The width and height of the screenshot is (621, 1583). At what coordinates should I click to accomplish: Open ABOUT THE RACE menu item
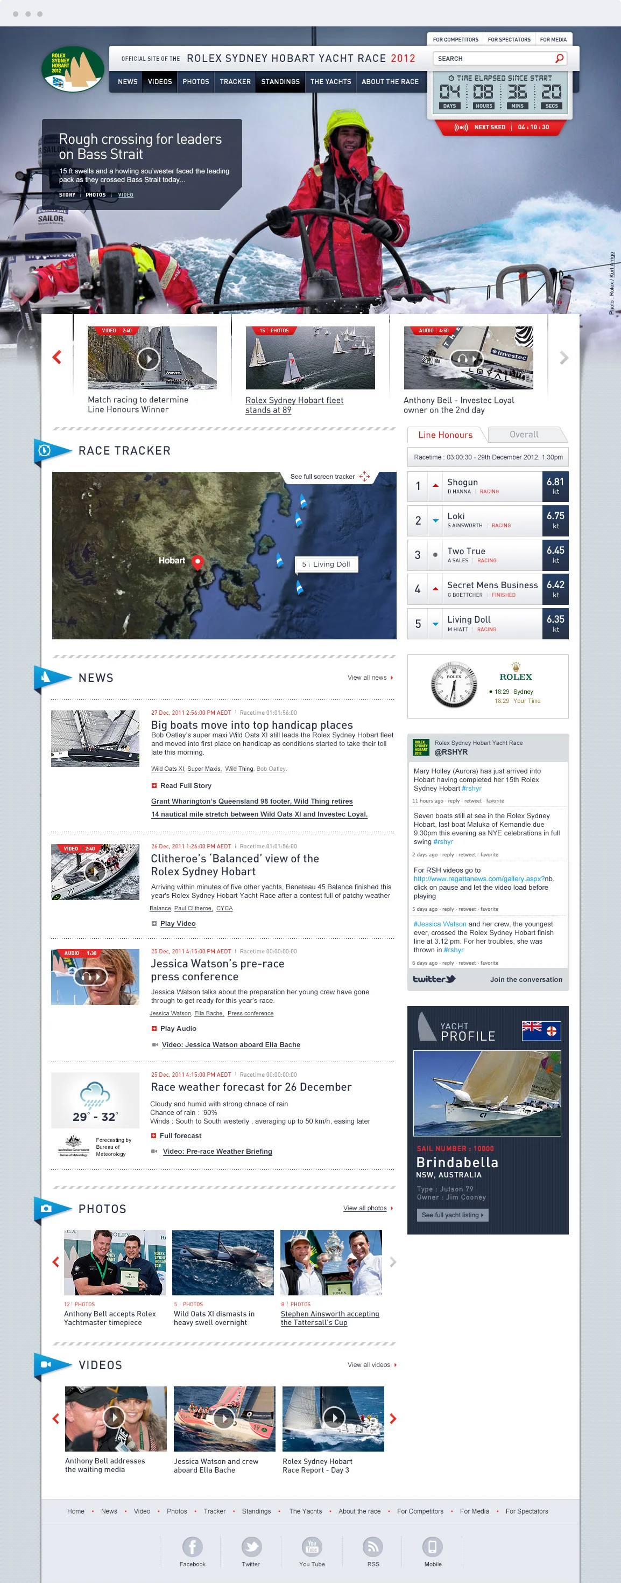pyautogui.click(x=390, y=82)
